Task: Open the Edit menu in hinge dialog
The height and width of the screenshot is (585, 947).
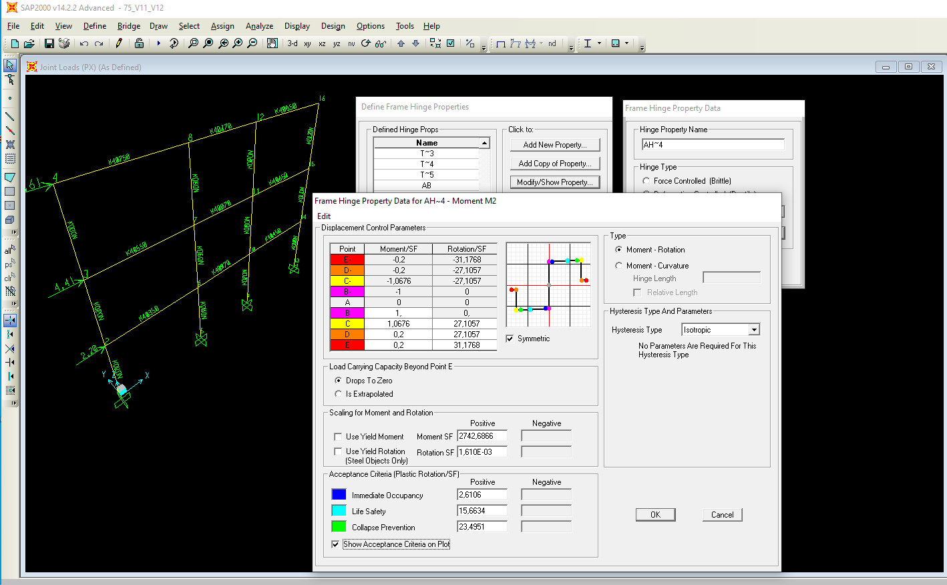Action: [324, 216]
